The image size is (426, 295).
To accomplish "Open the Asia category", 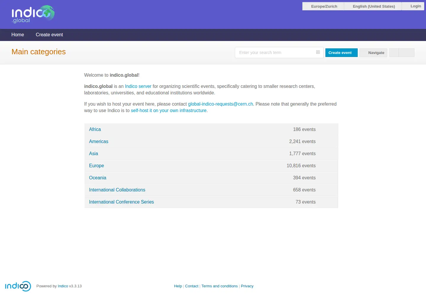I will click(x=93, y=154).
